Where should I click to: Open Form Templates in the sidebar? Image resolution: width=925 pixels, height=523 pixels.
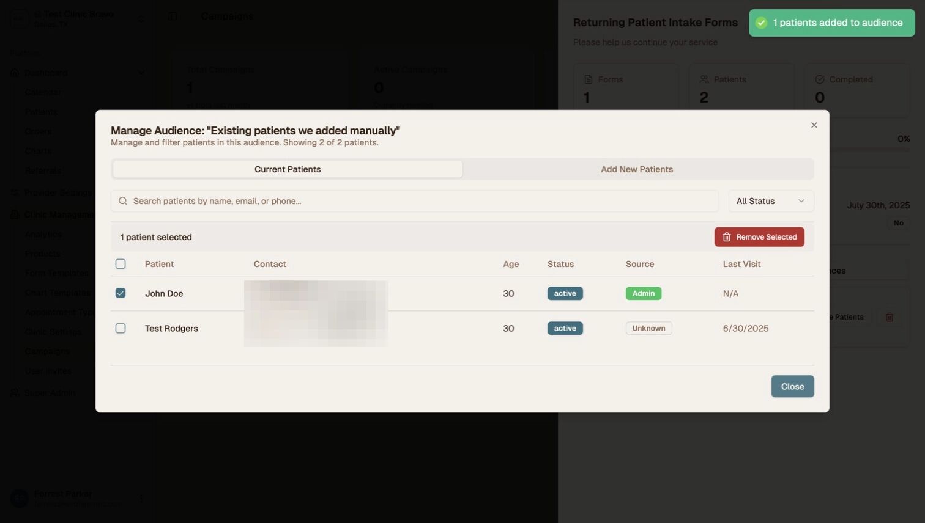click(x=57, y=273)
